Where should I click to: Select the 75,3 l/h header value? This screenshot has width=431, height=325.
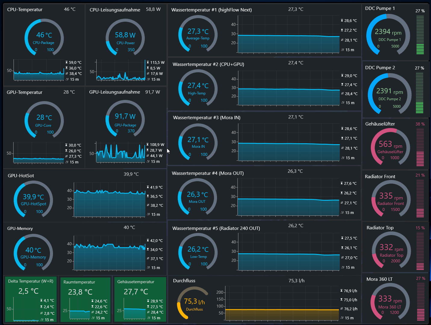(x=296, y=280)
